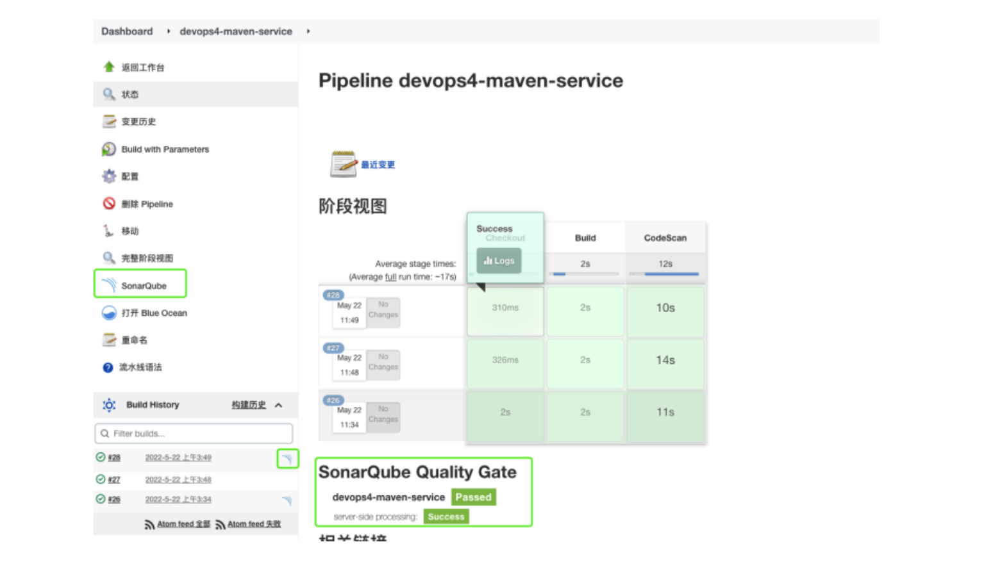Click the Success server-side processing badge
The height and width of the screenshot is (562, 1002).
pos(446,517)
